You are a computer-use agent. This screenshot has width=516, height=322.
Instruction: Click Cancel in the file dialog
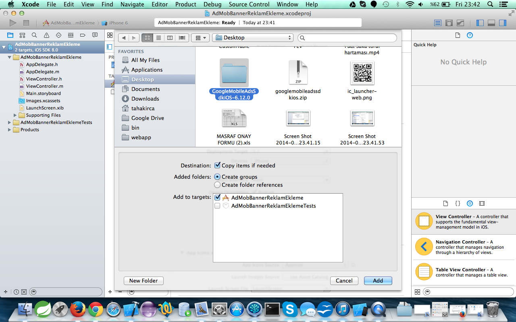[x=344, y=281]
